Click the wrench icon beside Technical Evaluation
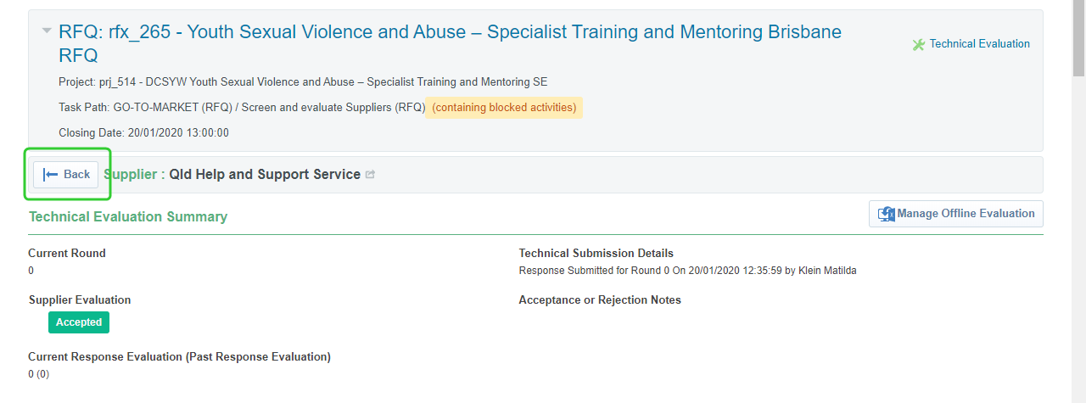This screenshot has height=403, width=1086. [918, 44]
